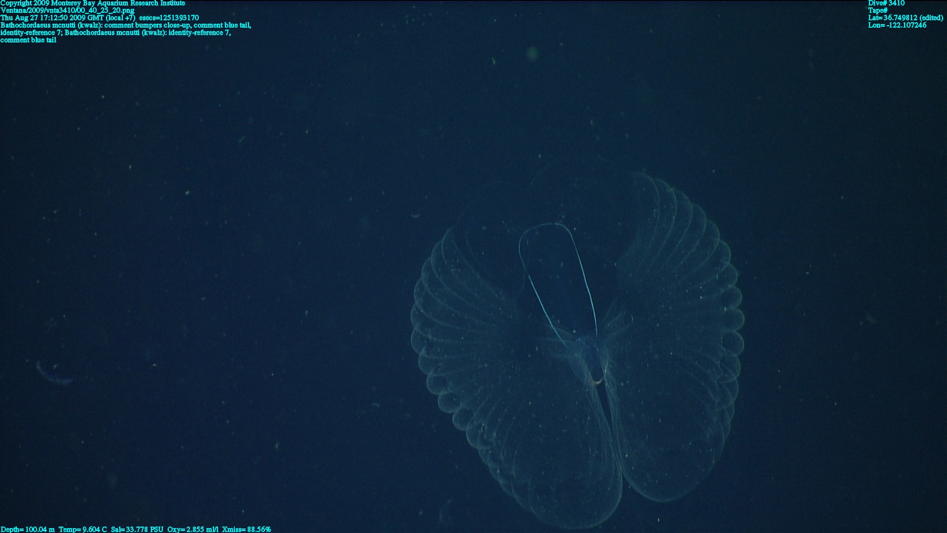
Task: Click the Ventana image file path text
Action: (x=67, y=10)
